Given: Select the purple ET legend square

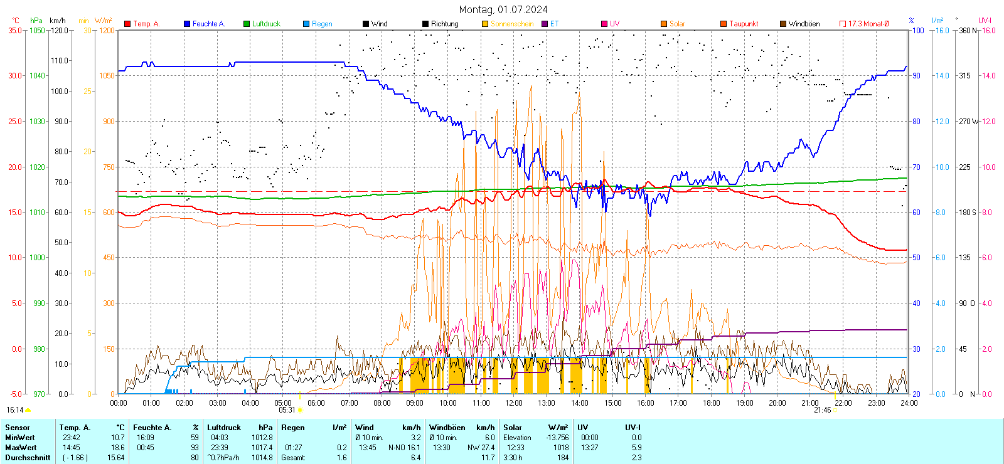Looking at the screenshot, I should 545,24.
